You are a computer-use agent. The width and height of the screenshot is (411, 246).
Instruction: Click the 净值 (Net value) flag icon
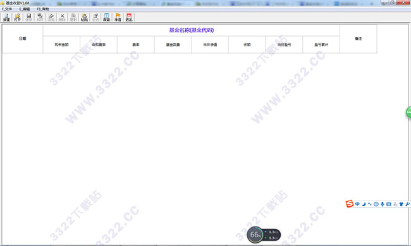(118, 18)
